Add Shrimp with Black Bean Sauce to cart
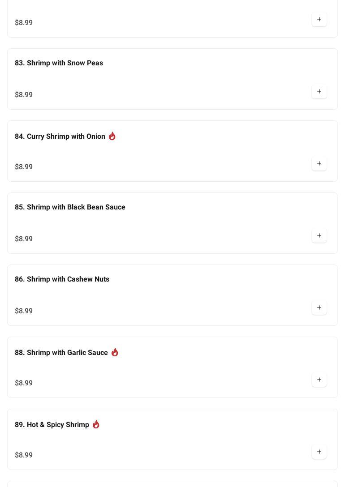 [319, 236]
